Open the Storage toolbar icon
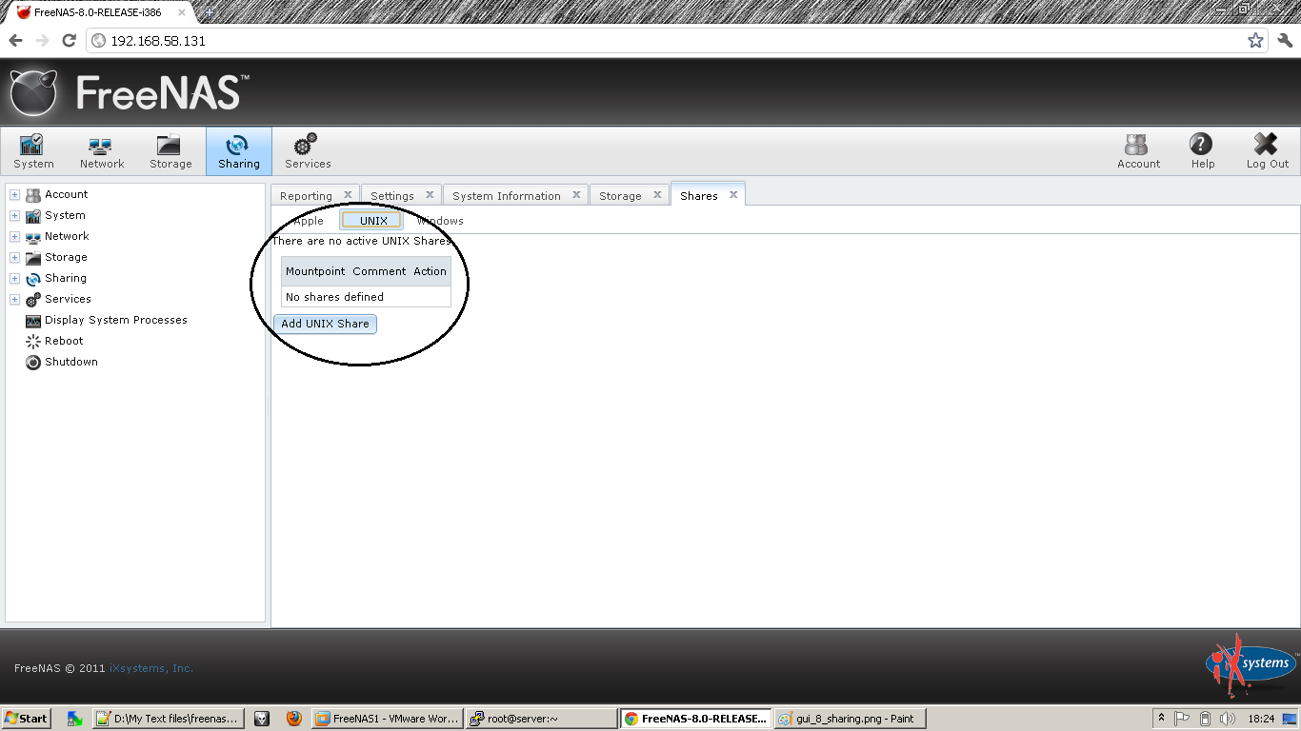1301x731 pixels. [x=170, y=150]
